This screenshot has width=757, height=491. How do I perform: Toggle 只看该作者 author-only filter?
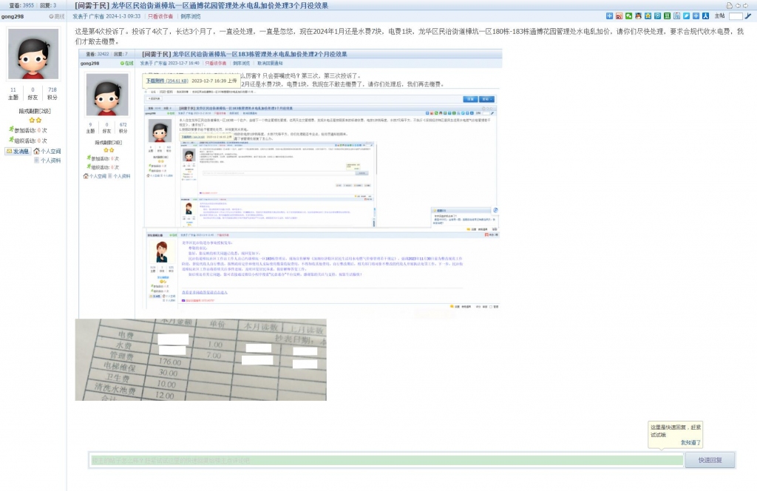point(160,16)
